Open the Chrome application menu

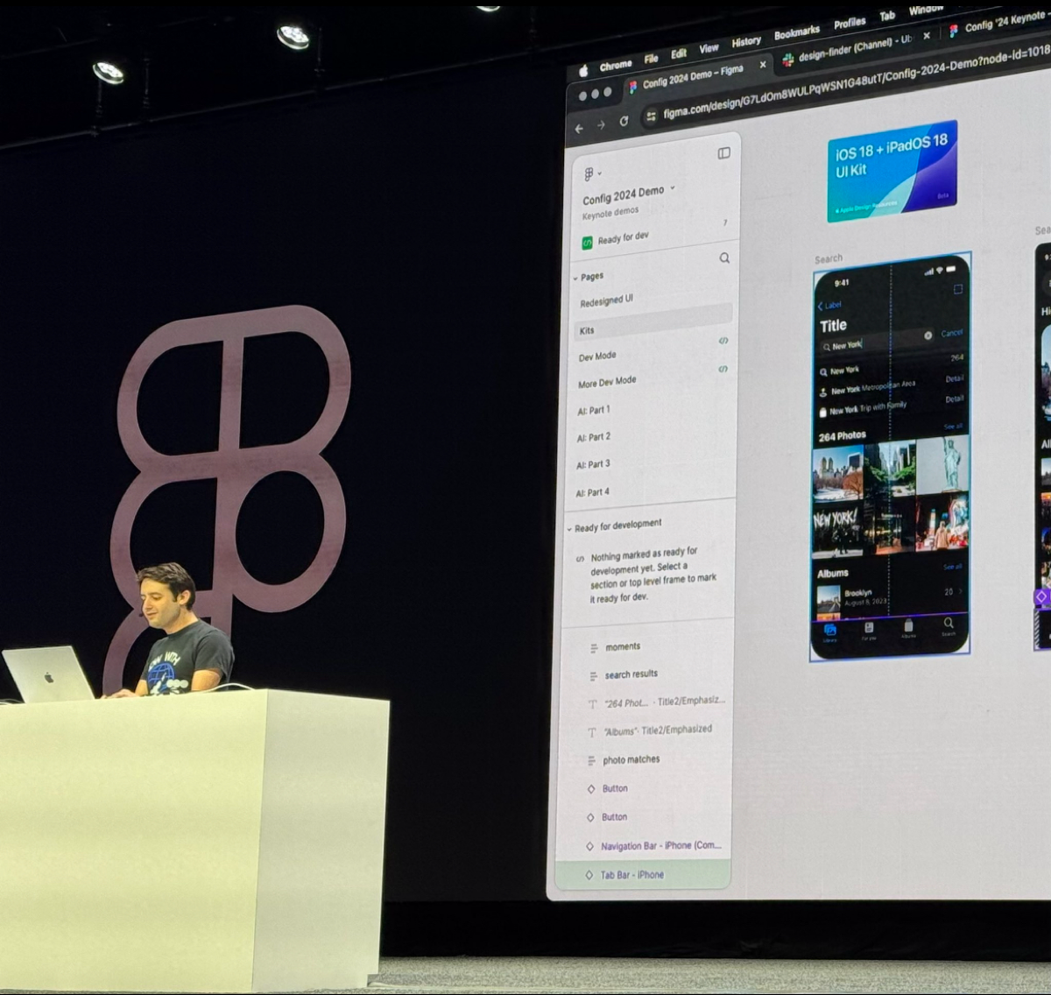click(616, 65)
